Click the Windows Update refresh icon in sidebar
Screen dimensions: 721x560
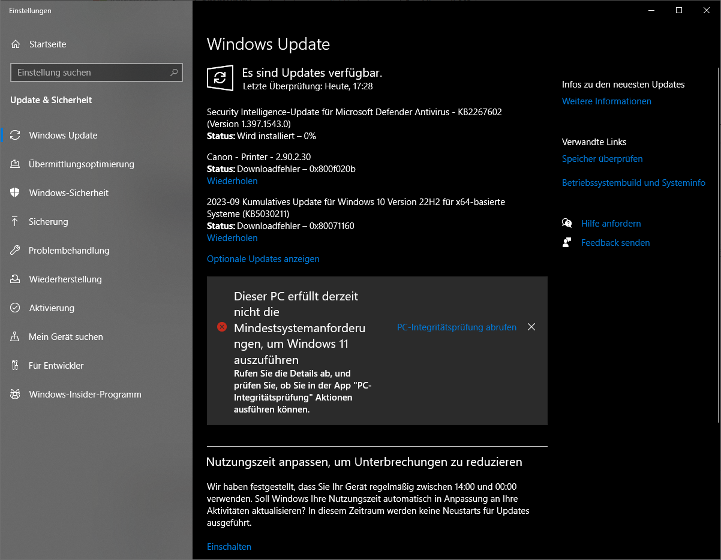click(16, 135)
